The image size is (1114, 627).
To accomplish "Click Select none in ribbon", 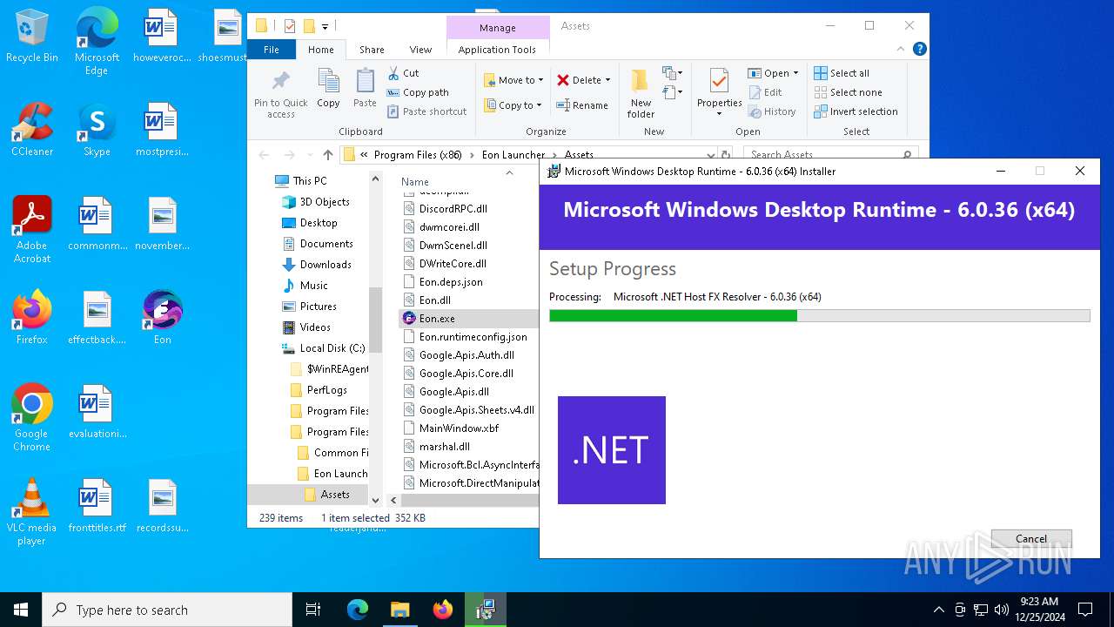I will point(848,92).
